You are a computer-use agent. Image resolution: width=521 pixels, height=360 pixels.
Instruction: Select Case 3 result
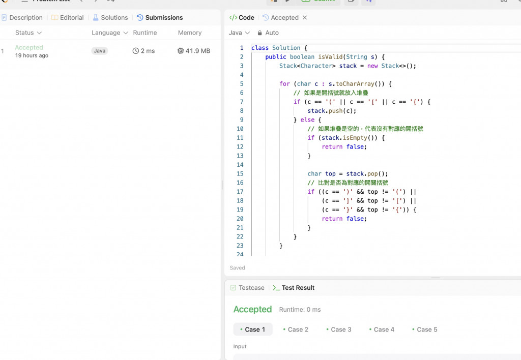[x=338, y=329]
